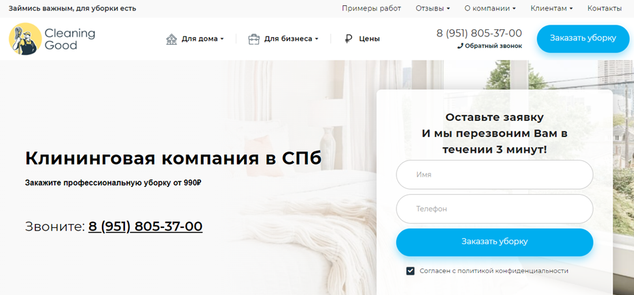
Task: Open the Для бизнеса dropdown arrow
Action: tap(316, 39)
